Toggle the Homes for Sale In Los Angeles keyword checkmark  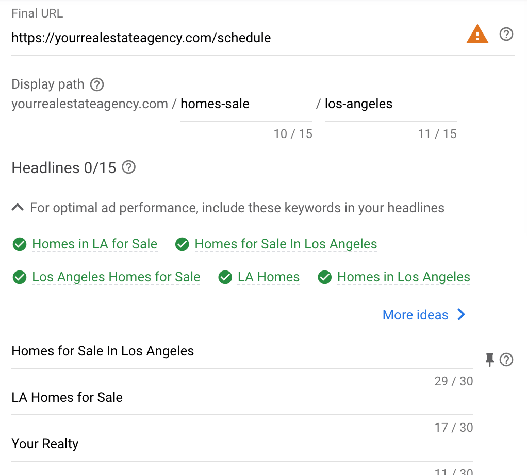182,244
